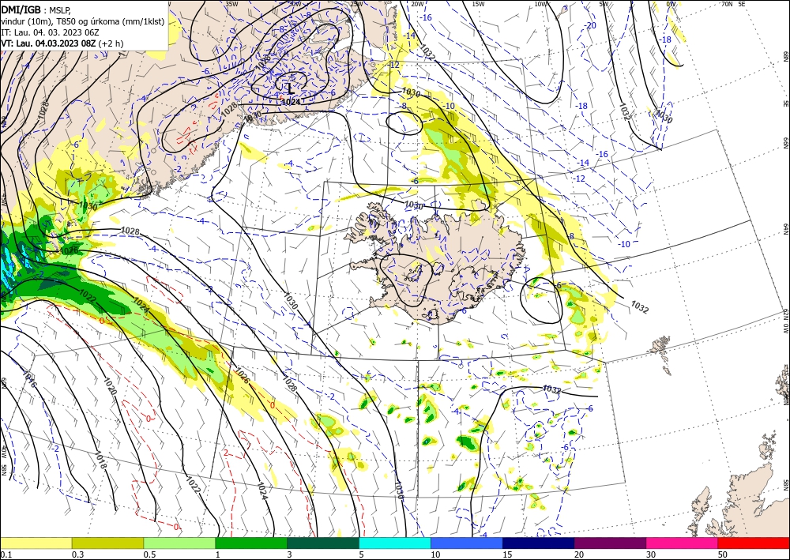The width and height of the screenshot is (790, 560).
Task: Click the "1016" isobar label
Action: click(x=30, y=378)
